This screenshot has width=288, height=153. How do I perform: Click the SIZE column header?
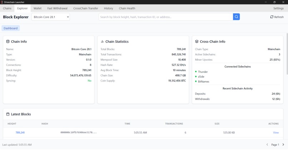[217, 124]
